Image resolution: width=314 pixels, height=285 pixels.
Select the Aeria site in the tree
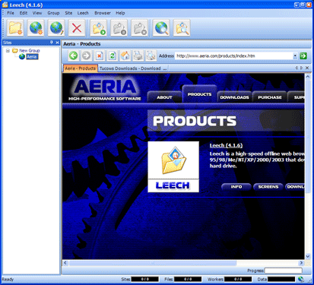point(32,57)
